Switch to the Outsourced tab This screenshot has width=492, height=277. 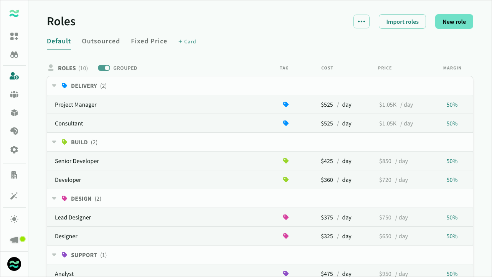101,41
